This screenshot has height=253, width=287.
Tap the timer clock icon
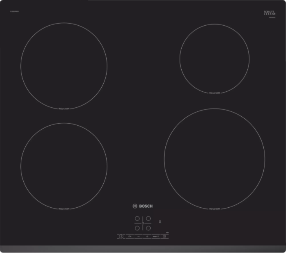tap(165, 236)
